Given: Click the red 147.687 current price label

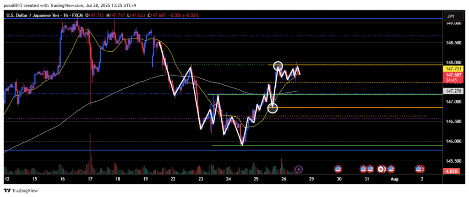Looking at the screenshot, I should coord(453,74).
